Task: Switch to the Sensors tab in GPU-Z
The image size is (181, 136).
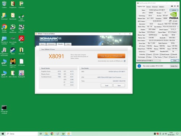Action: [x=148, y=7]
